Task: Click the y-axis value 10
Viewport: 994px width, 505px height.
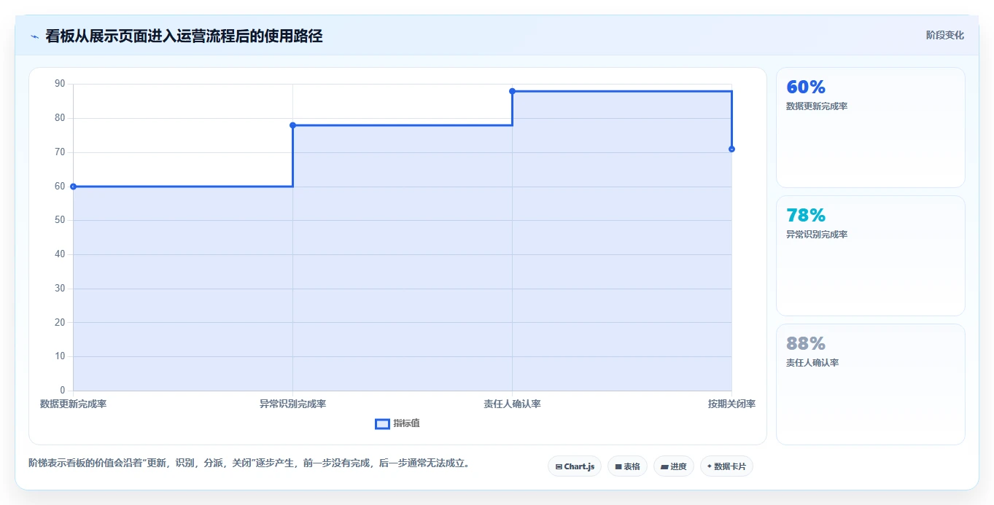Action: coord(60,356)
